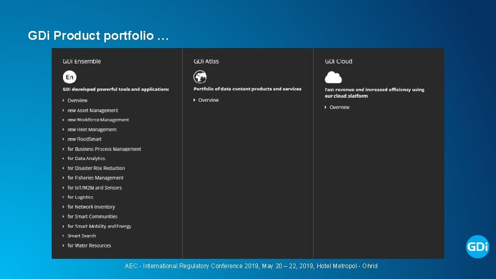Click the GDi logo badge
Image resolution: width=496 pixels, height=279 pixels.
477,246
